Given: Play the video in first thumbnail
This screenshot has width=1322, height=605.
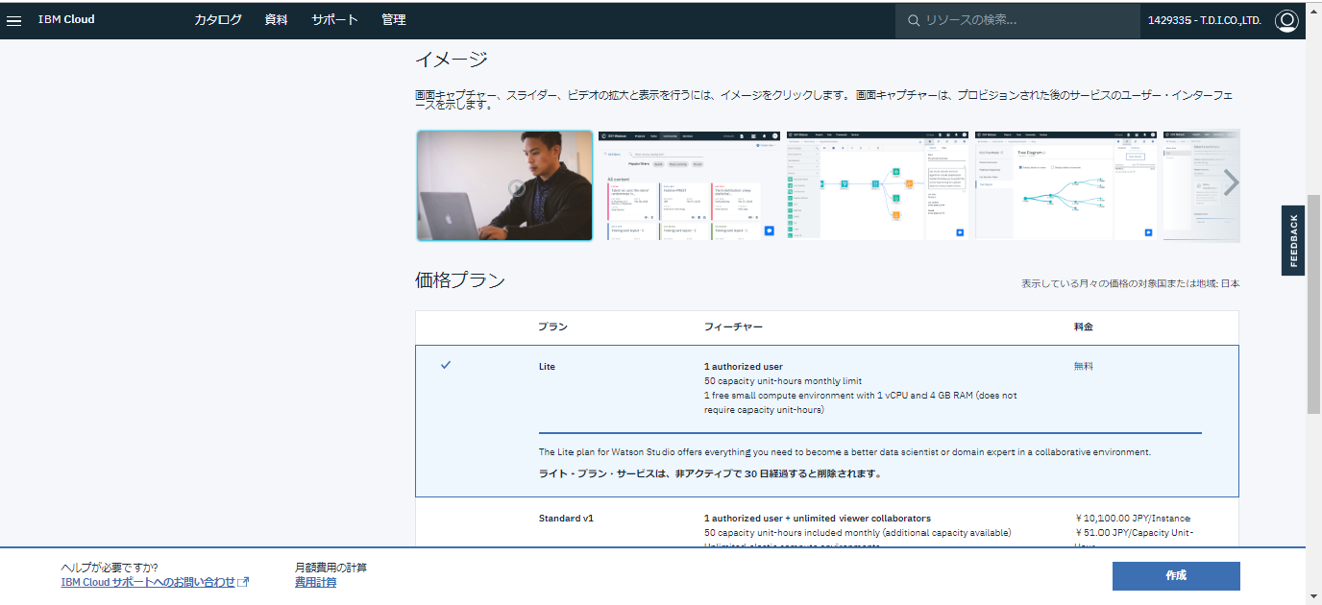Looking at the screenshot, I should pyautogui.click(x=517, y=188).
